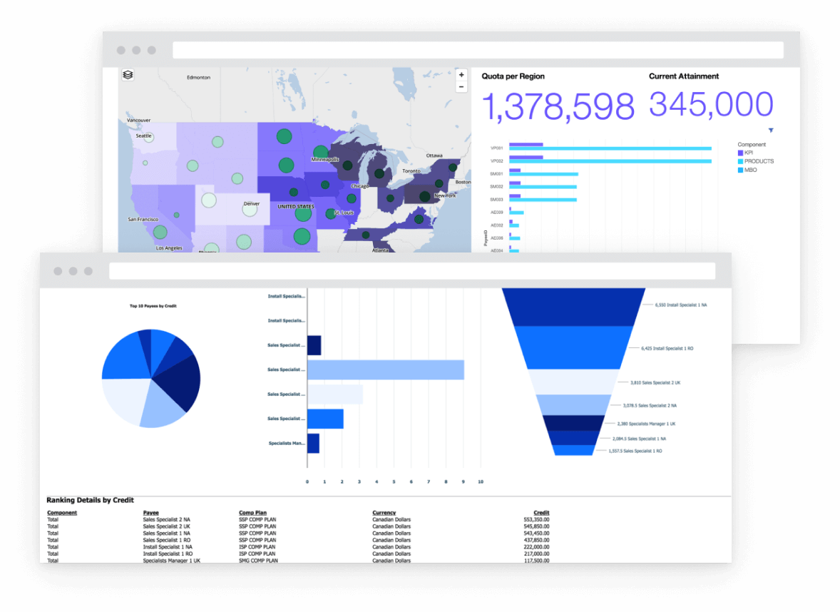The height and width of the screenshot is (612, 840).
Task: Toggle the PRODUCTS series in legend
Action: pyautogui.click(x=741, y=161)
